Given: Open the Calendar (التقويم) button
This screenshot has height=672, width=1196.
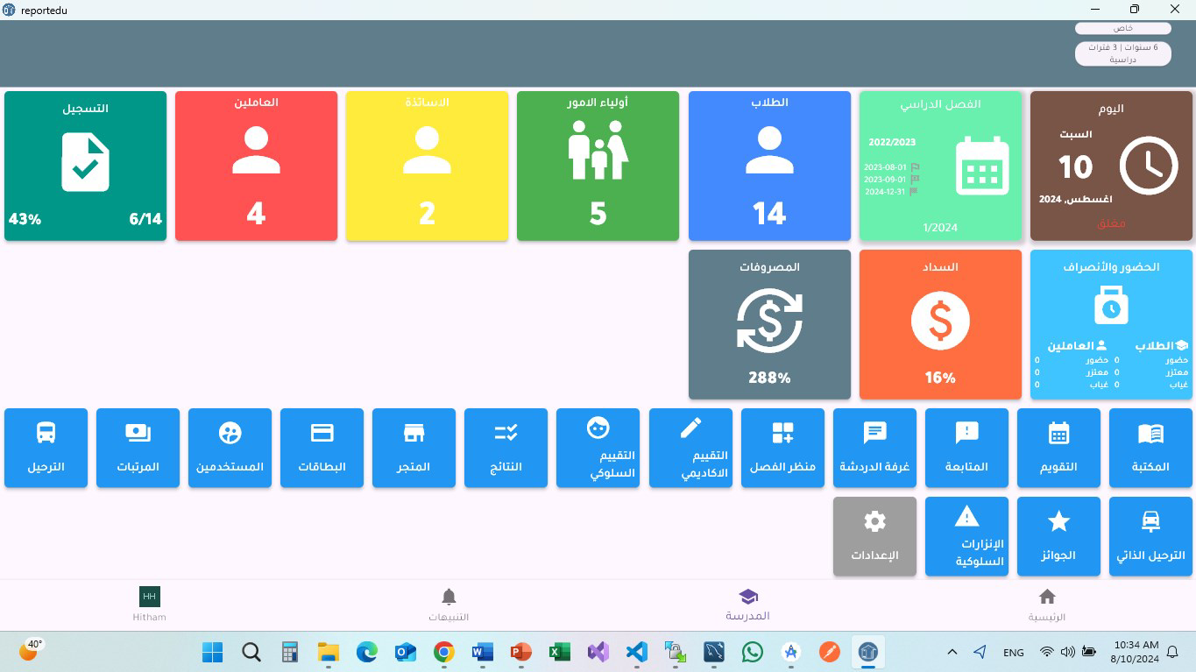Looking at the screenshot, I should coord(1058,448).
